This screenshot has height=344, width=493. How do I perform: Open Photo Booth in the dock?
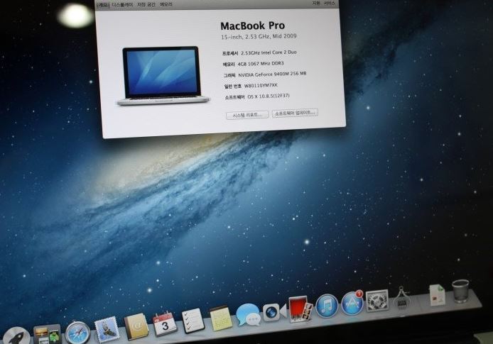(299, 309)
